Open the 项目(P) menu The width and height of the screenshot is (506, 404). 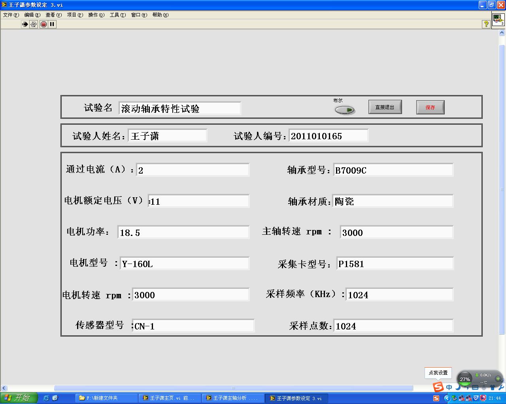tap(75, 15)
